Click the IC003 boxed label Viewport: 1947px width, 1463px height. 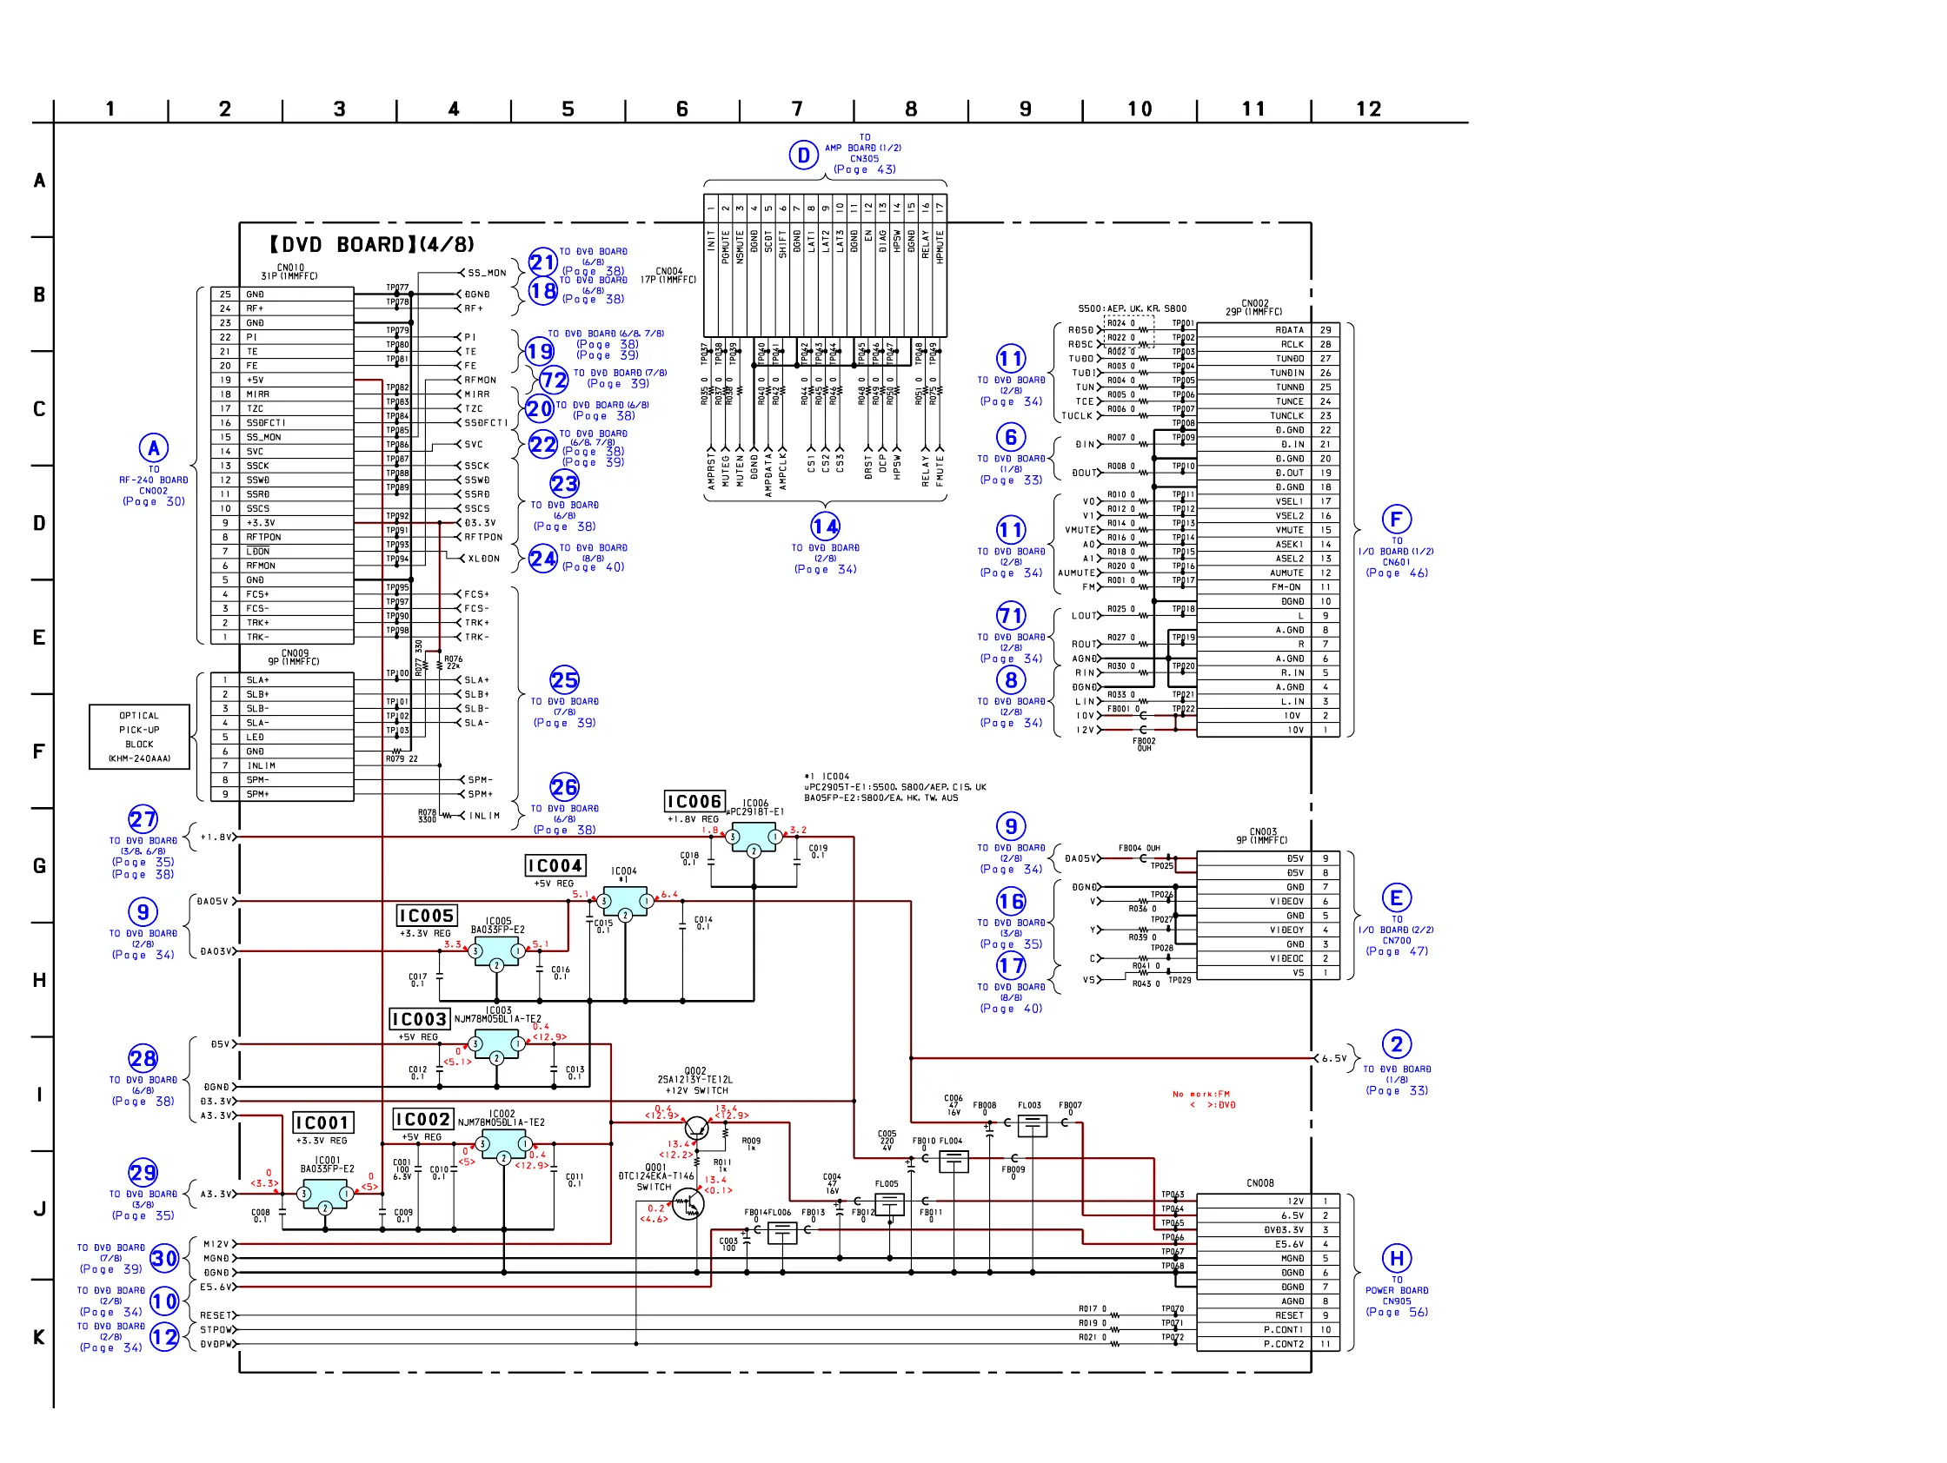coord(420,1019)
